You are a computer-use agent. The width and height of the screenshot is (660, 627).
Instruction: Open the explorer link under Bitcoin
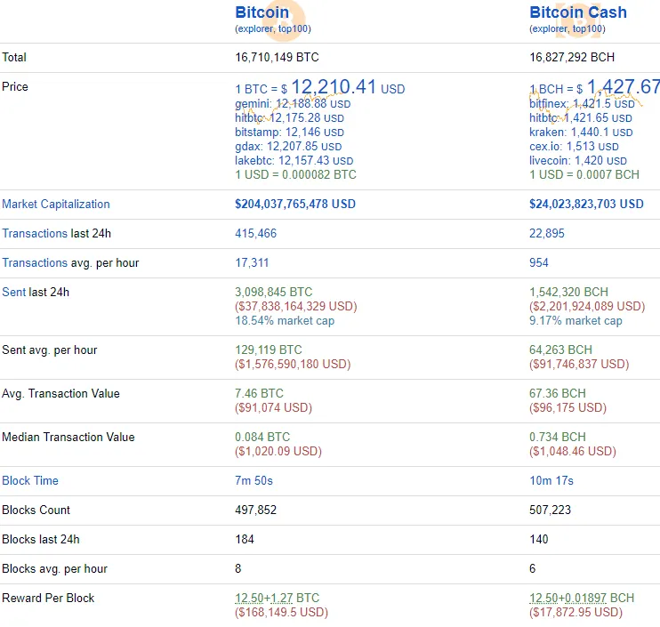point(255,28)
